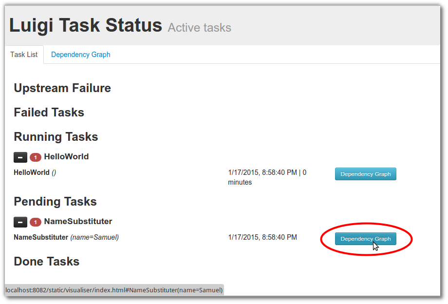
Task: Open Dependency Graph button for NameSubstituter task
Action: point(365,239)
